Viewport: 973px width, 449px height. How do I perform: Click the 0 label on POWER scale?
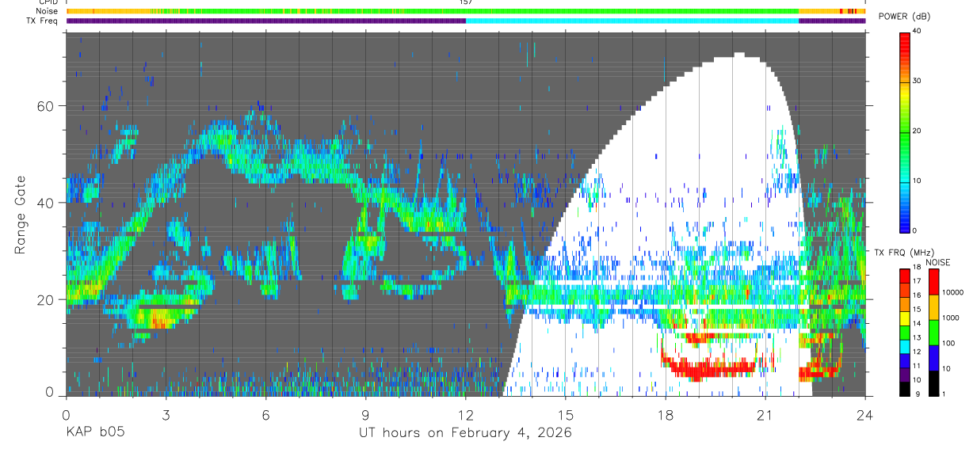pyautogui.click(x=914, y=230)
